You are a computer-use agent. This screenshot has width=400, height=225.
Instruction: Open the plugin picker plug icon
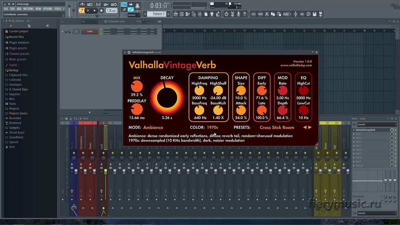(212, 14)
